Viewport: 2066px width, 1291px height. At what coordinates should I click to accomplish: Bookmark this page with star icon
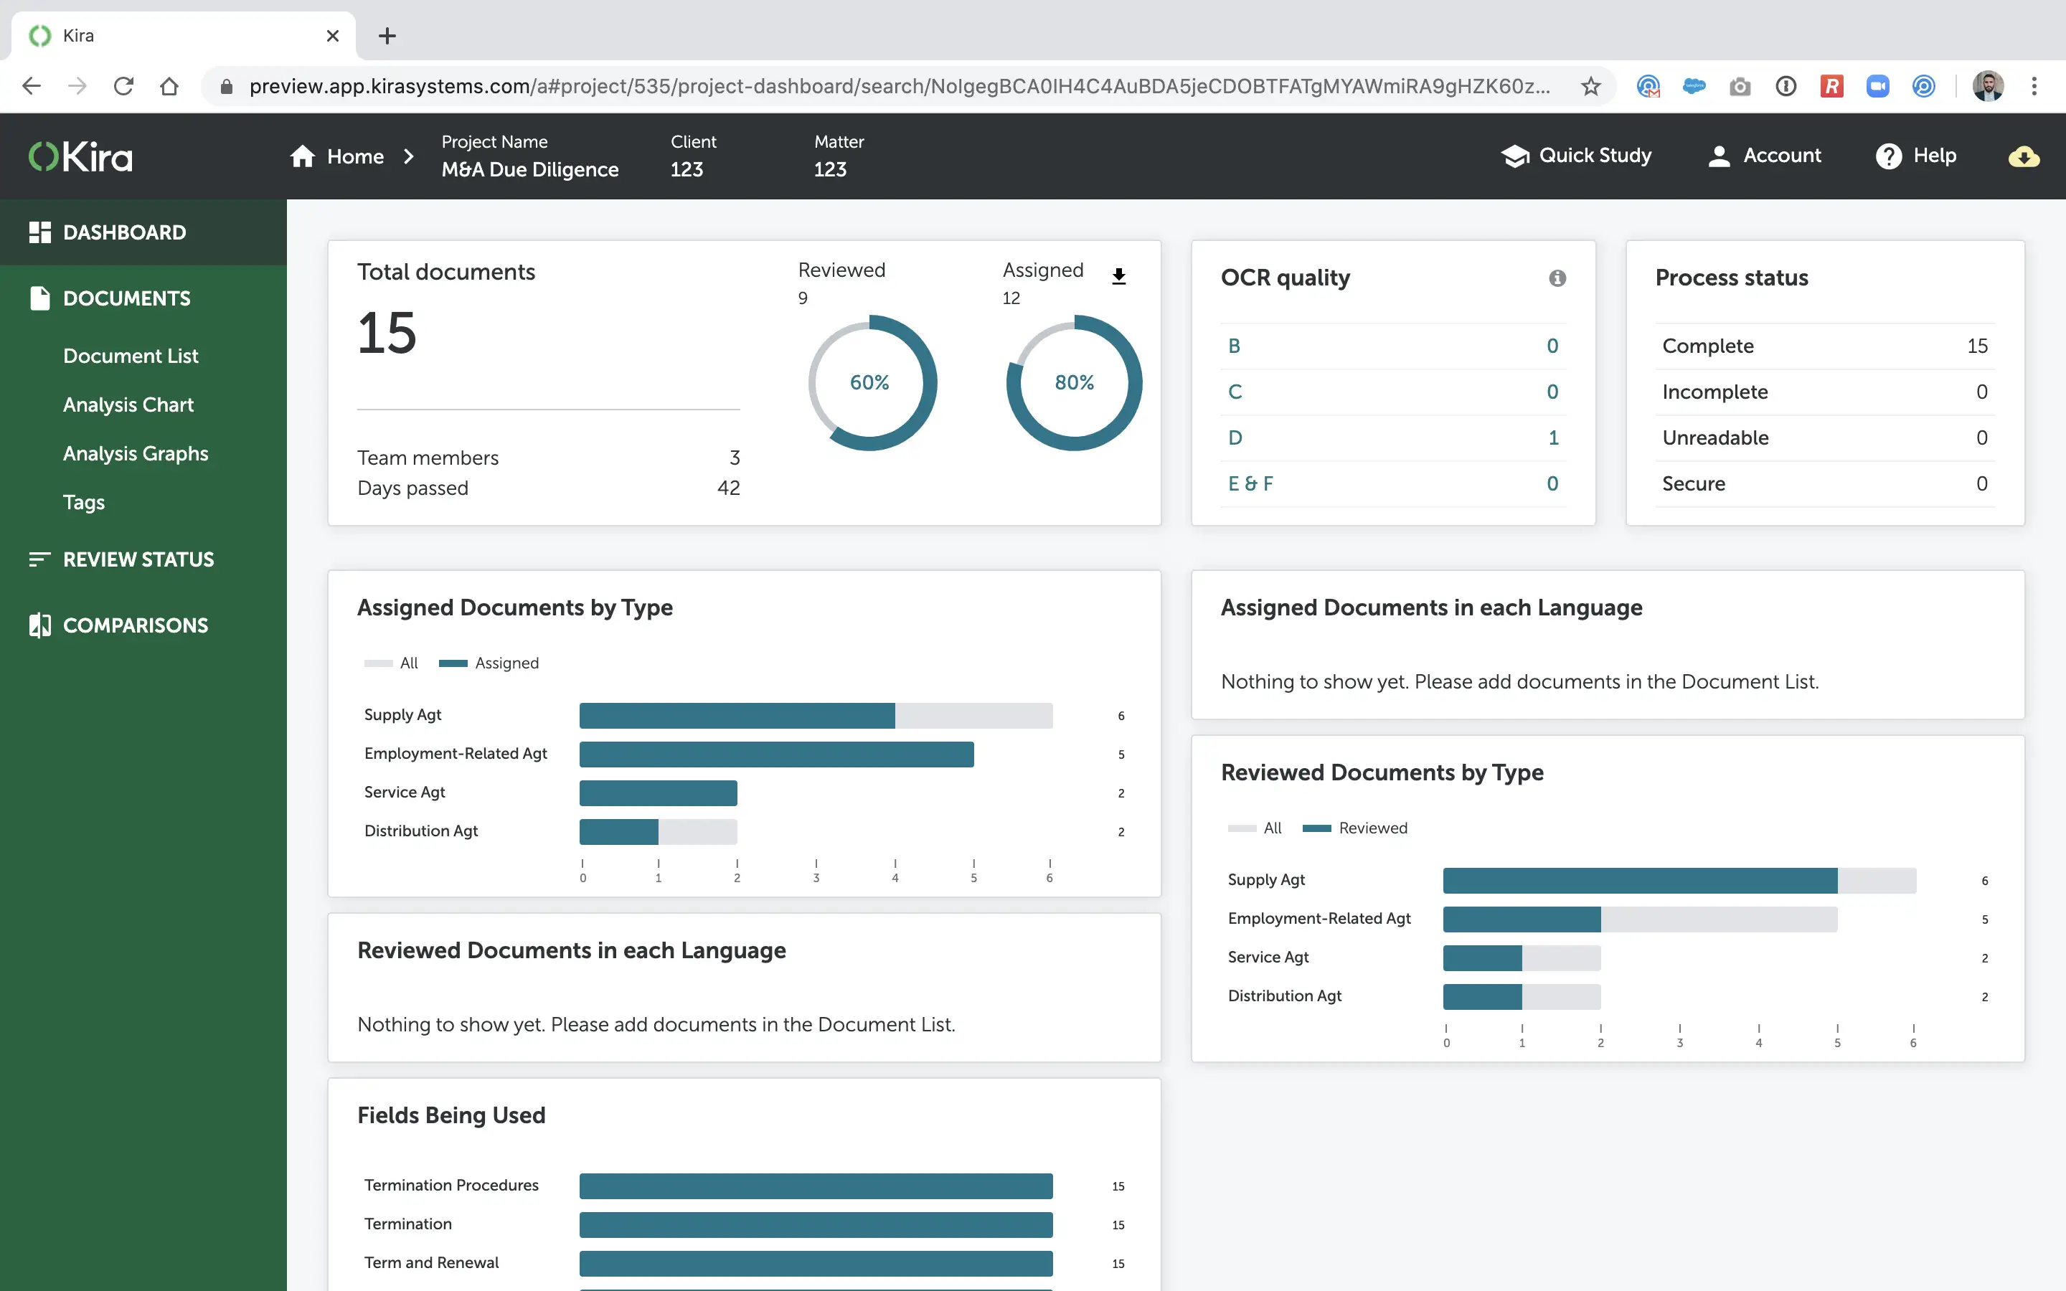pyautogui.click(x=1590, y=86)
